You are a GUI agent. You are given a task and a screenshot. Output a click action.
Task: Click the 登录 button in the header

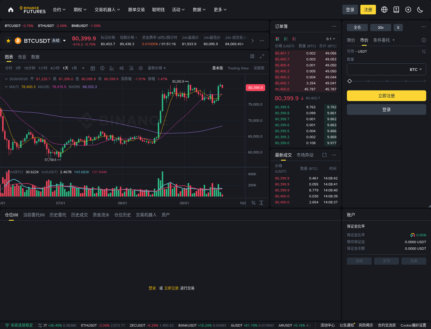click(x=350, y=10)
